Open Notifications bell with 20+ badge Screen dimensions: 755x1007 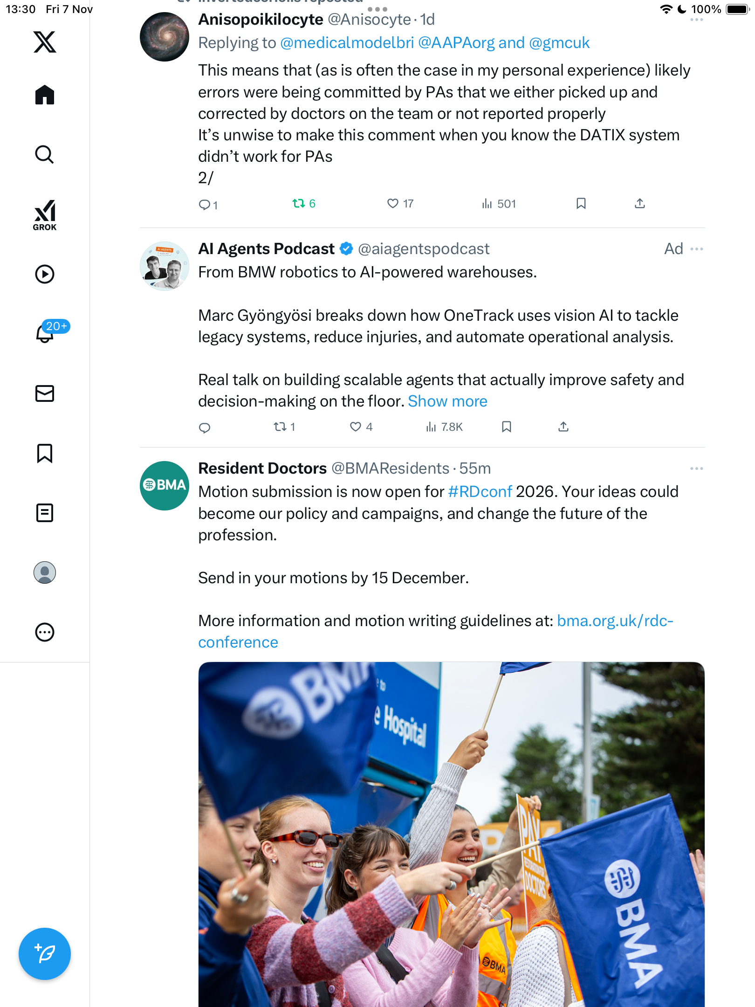coord(46,333)
